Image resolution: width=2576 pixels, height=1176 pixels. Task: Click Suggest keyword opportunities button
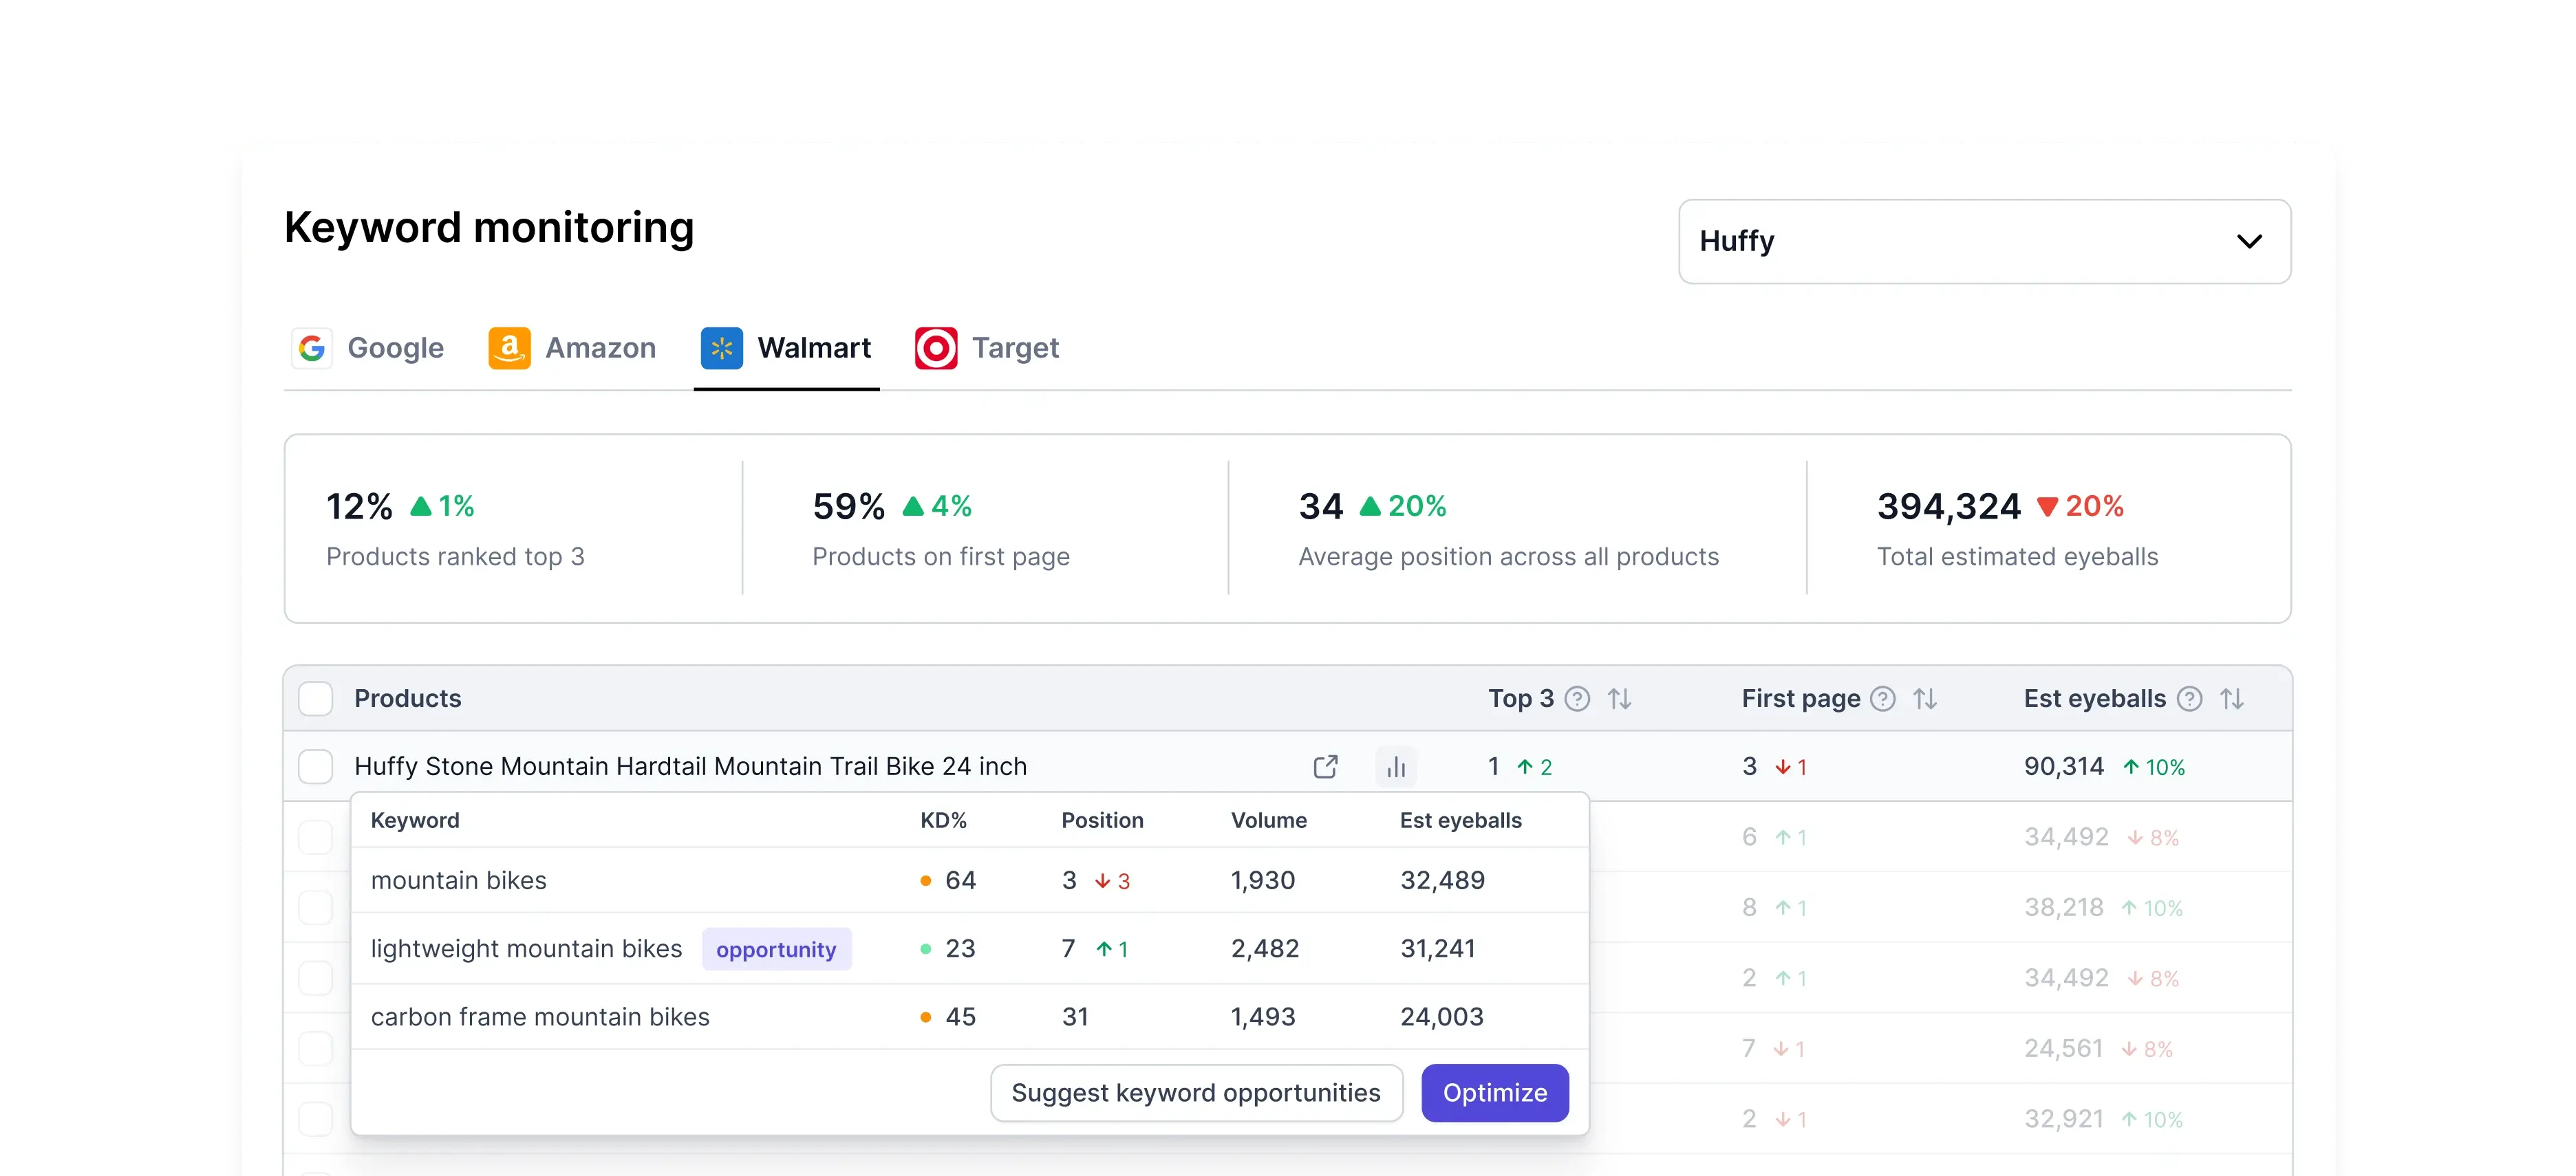click(x=1196, y=1093)
